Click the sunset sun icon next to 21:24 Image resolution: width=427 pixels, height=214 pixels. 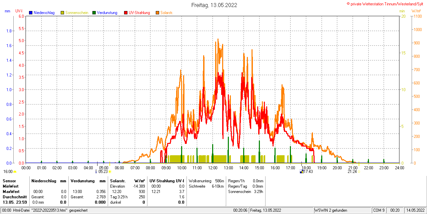click(x=359, y=172)
